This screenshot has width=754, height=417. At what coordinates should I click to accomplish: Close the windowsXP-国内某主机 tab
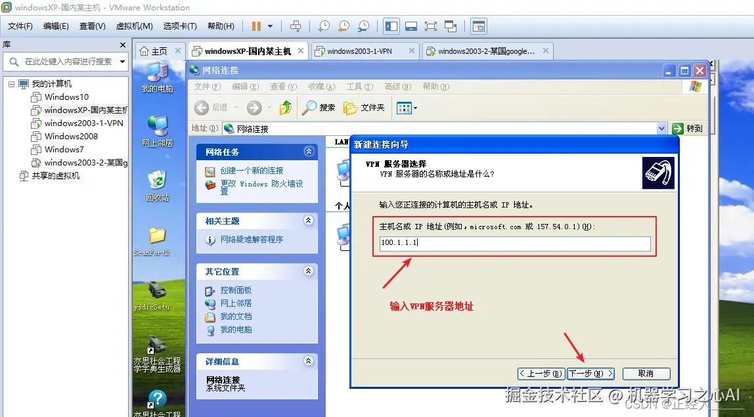[x=301, y=51]
